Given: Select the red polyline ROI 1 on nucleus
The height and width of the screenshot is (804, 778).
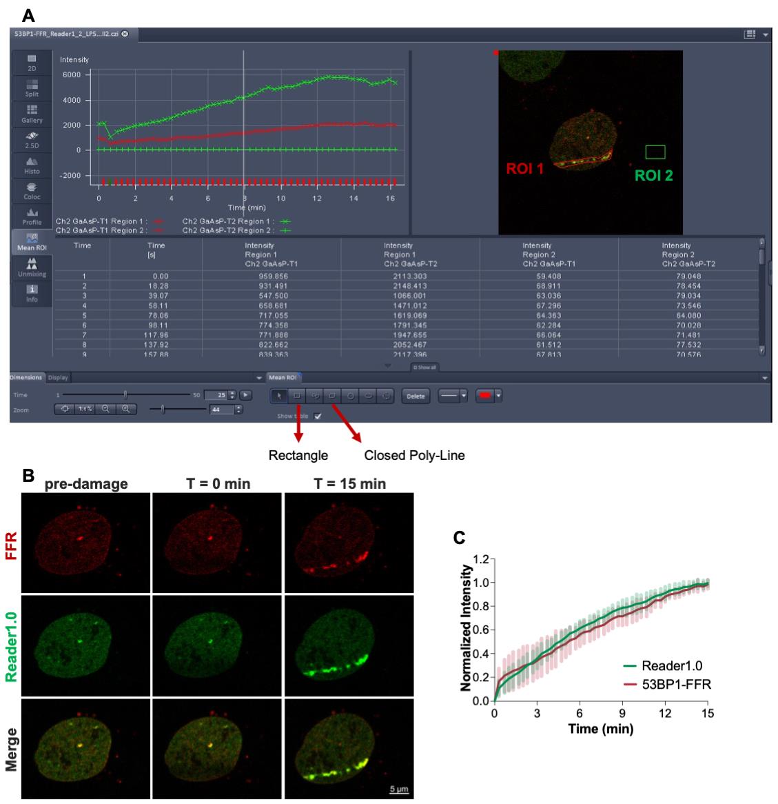Looking at the screenshot, I should (583, 161).
